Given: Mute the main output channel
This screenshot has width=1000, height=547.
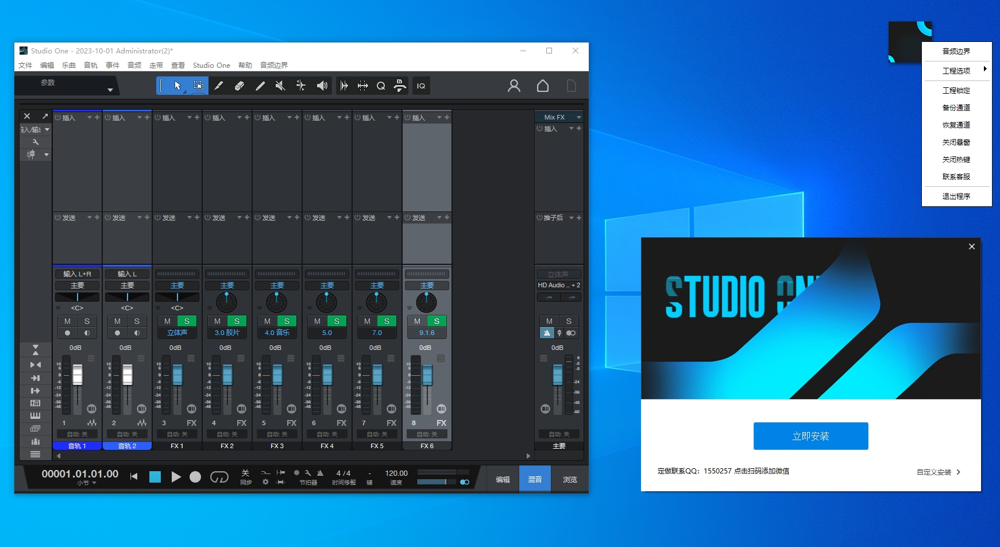Looking at the screenshot, I should coord(549,321).
